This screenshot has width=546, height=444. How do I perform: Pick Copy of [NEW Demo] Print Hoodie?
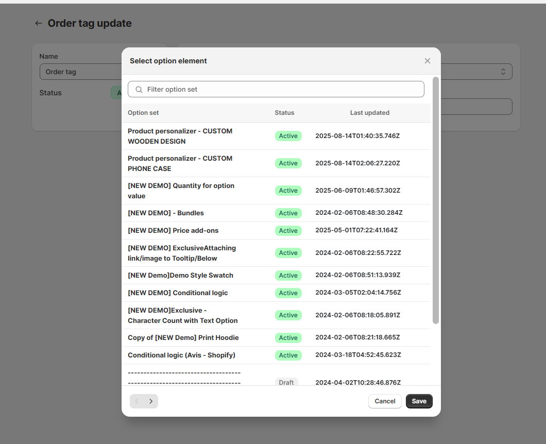tap(183, 338)
